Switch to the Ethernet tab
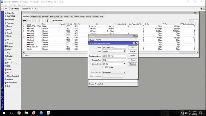 click(x=45, y=17)
